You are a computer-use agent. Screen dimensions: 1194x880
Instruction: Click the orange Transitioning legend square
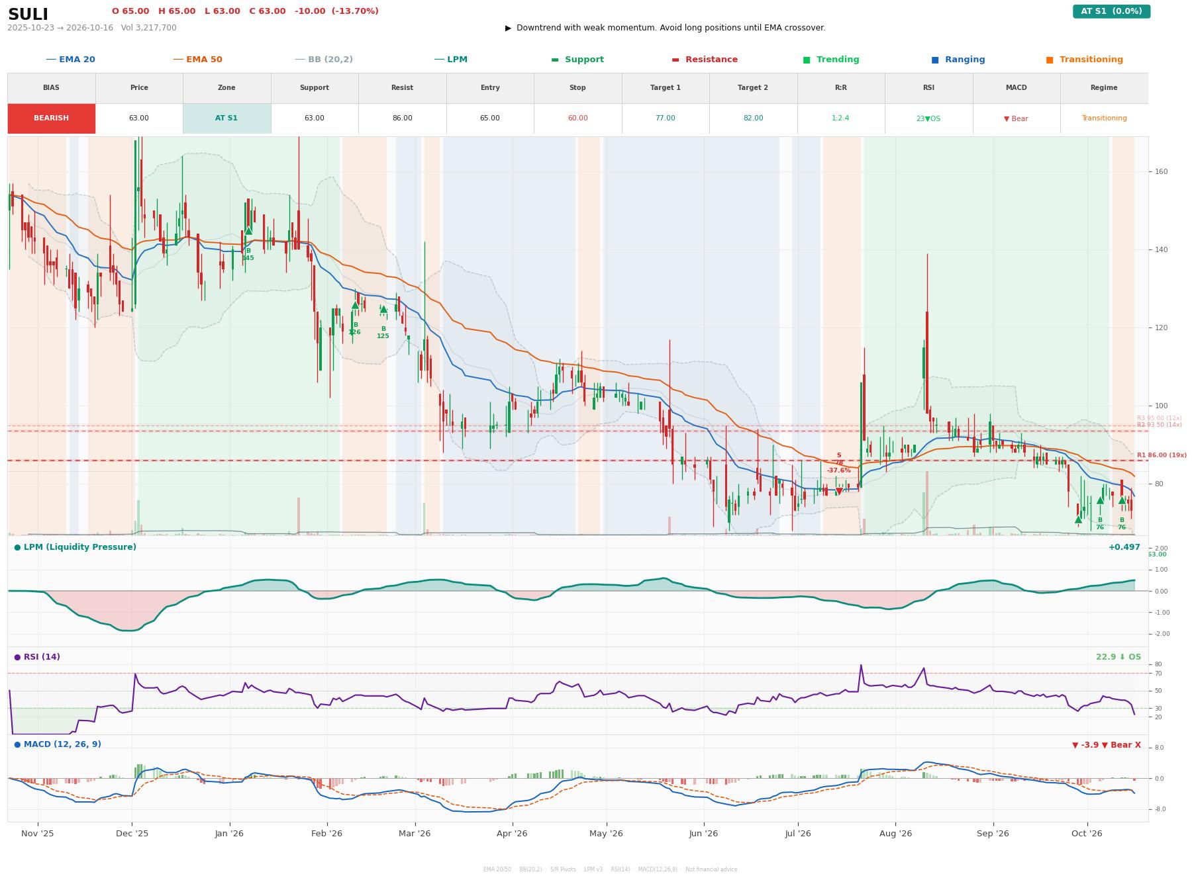(x=1050, y=60)
